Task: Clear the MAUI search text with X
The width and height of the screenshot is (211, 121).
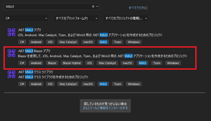Action: (93, 6)
